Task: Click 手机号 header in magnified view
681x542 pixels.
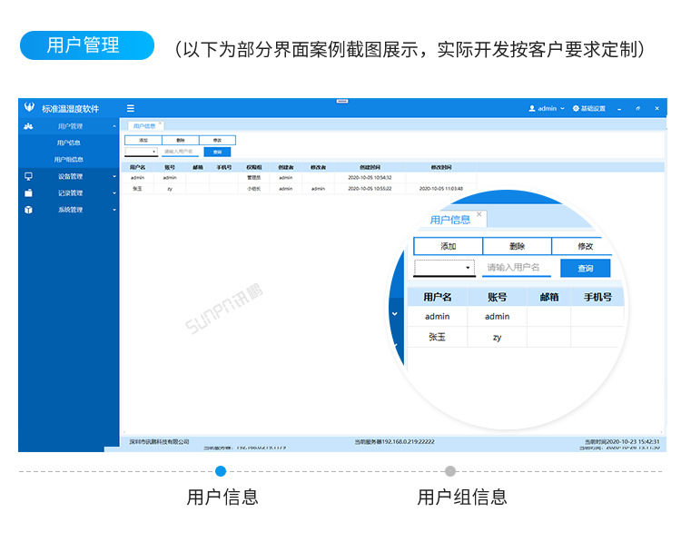Action: [597, 297]
